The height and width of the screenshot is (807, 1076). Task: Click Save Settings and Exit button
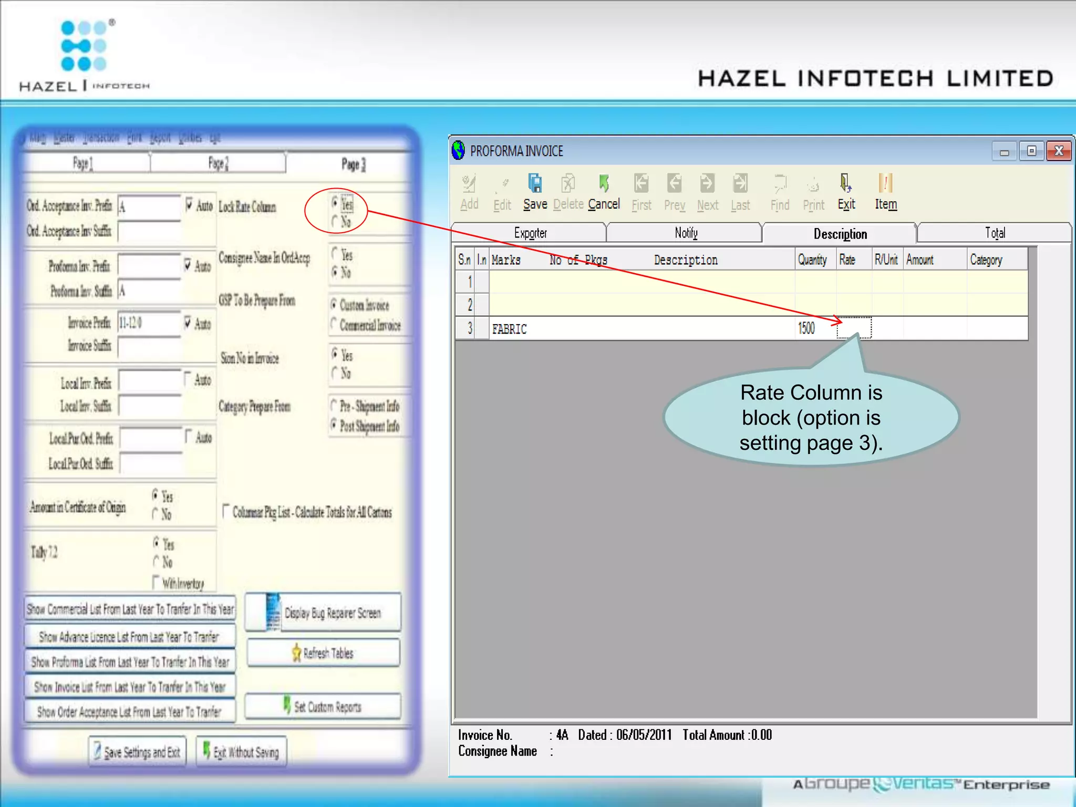pyautogui.click(x=138, y=752)
